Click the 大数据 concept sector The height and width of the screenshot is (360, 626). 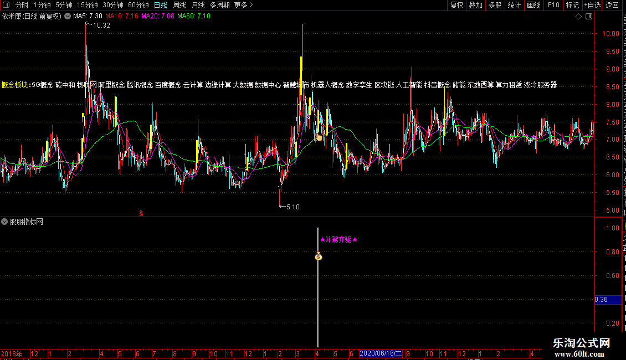(243, 85)
